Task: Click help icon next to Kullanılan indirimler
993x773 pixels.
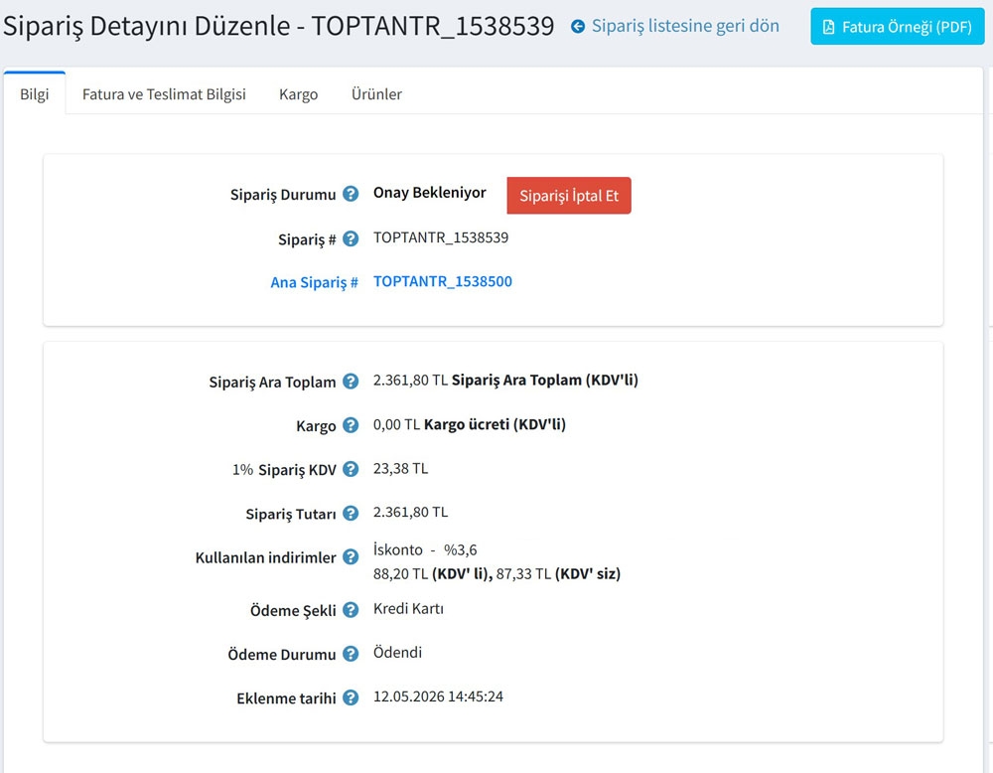Action: tap(351, 557)
